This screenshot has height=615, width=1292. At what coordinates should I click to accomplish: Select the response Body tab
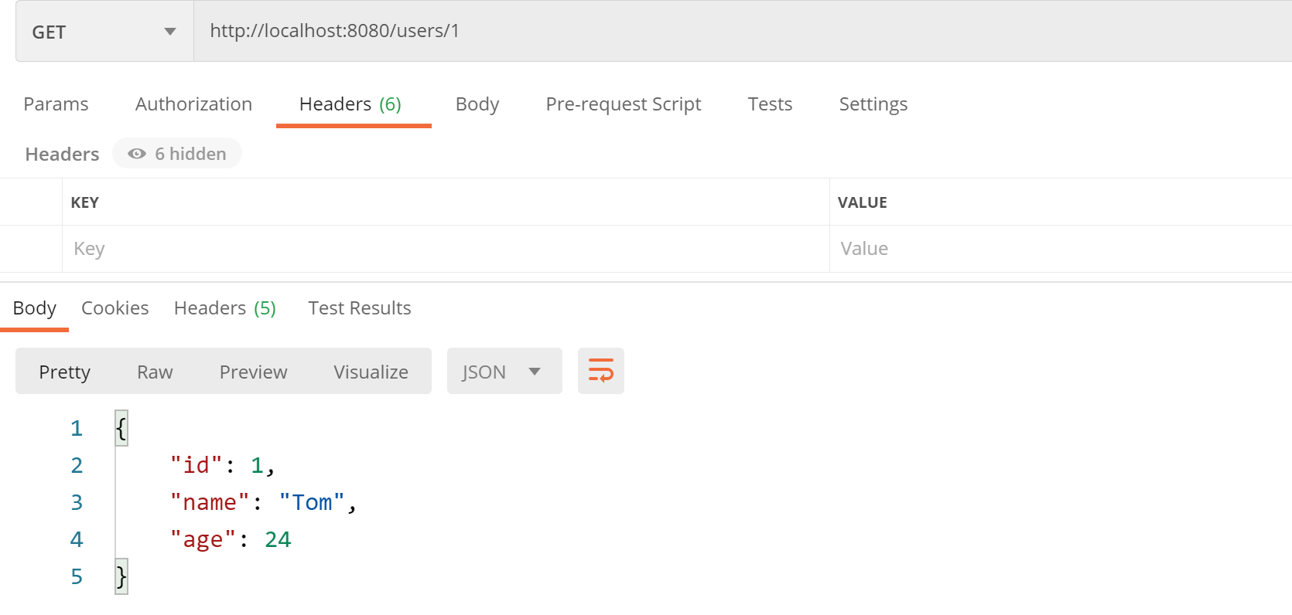[x=35, y=308]
